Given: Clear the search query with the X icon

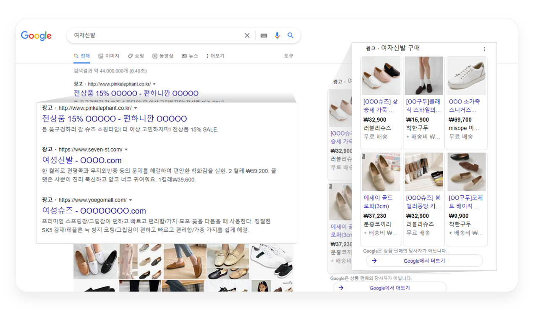Looking at the screenshot, I should (x=247, y=36).
